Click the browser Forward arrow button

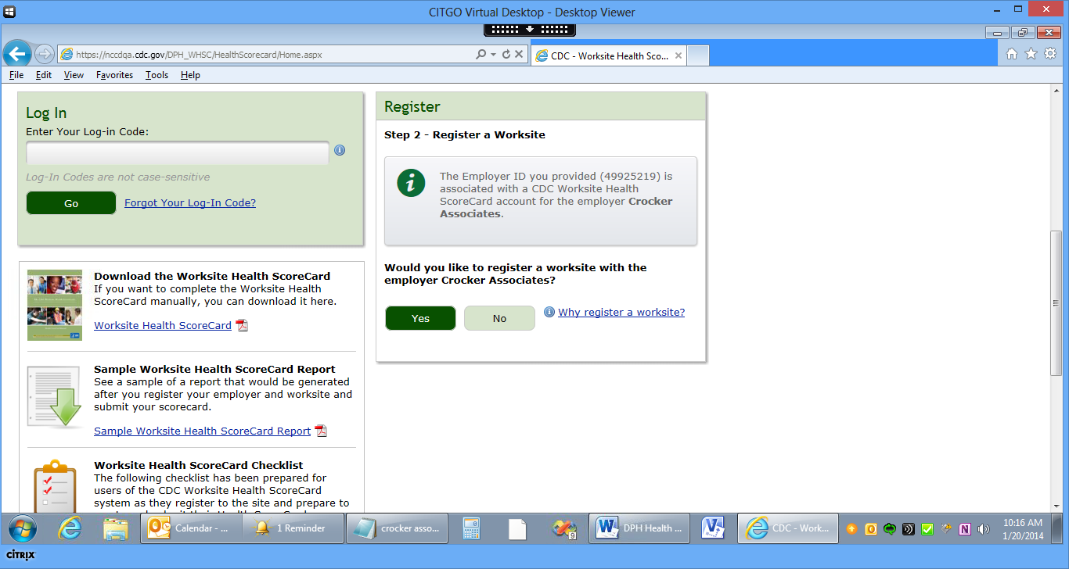point(45,54)
